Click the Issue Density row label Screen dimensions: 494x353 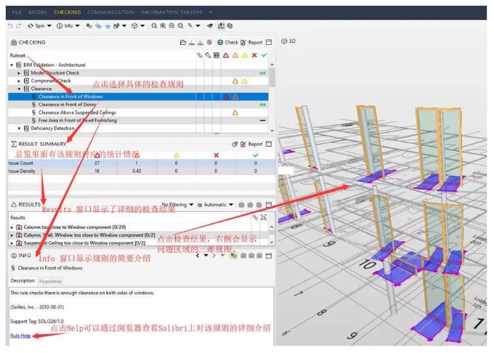22,171
